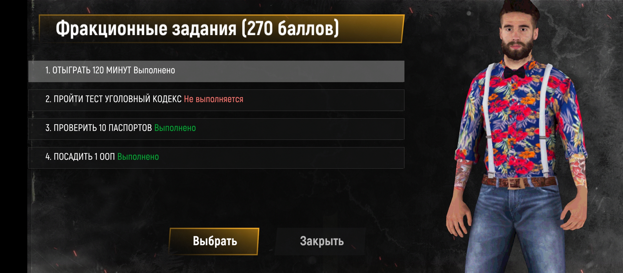Screen dimensions: 623x273
Task: Dismiss the menu with Закрыть
Action: click(x=321, y=241)
